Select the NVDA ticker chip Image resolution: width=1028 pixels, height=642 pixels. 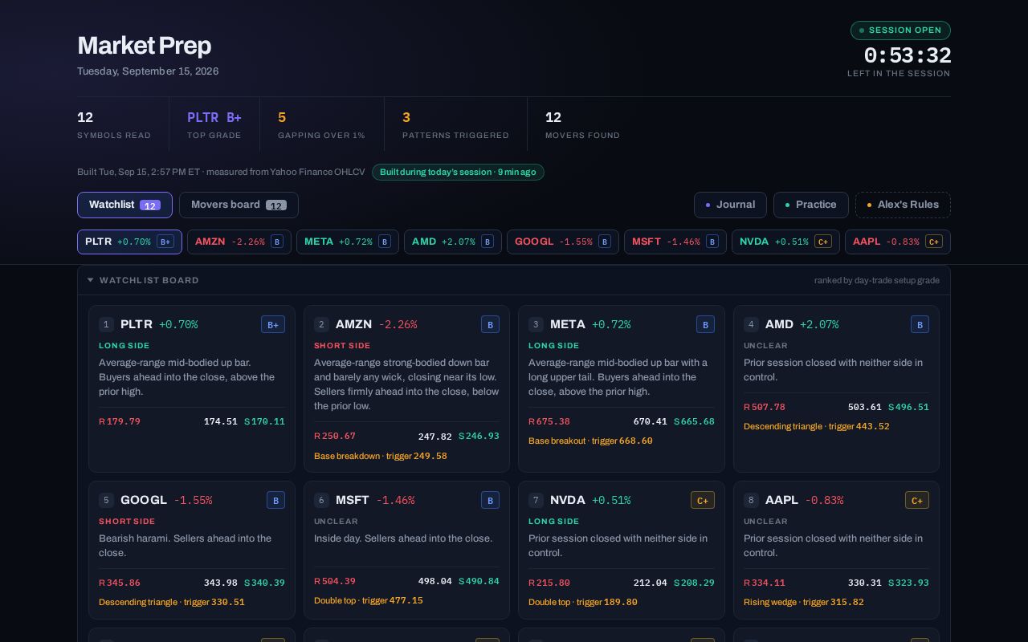pyautogui.click(x=785, y=242)
